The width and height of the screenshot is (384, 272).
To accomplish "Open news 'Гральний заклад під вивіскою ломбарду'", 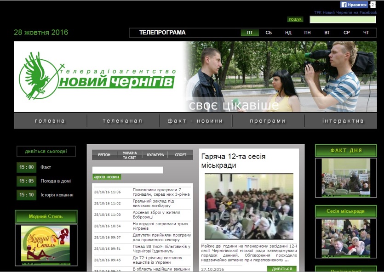I will pos(153,203).
